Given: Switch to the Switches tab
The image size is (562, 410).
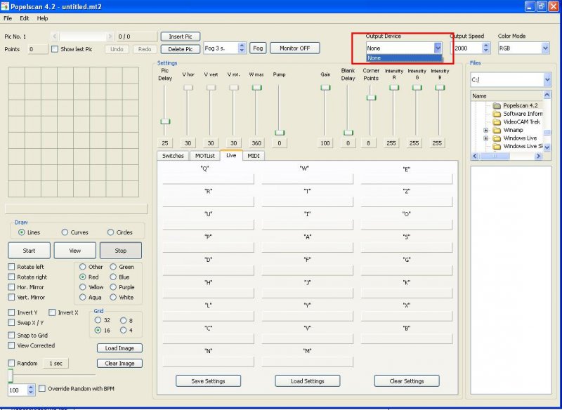Looking at the screenshot, I should [x=173, y=156].
